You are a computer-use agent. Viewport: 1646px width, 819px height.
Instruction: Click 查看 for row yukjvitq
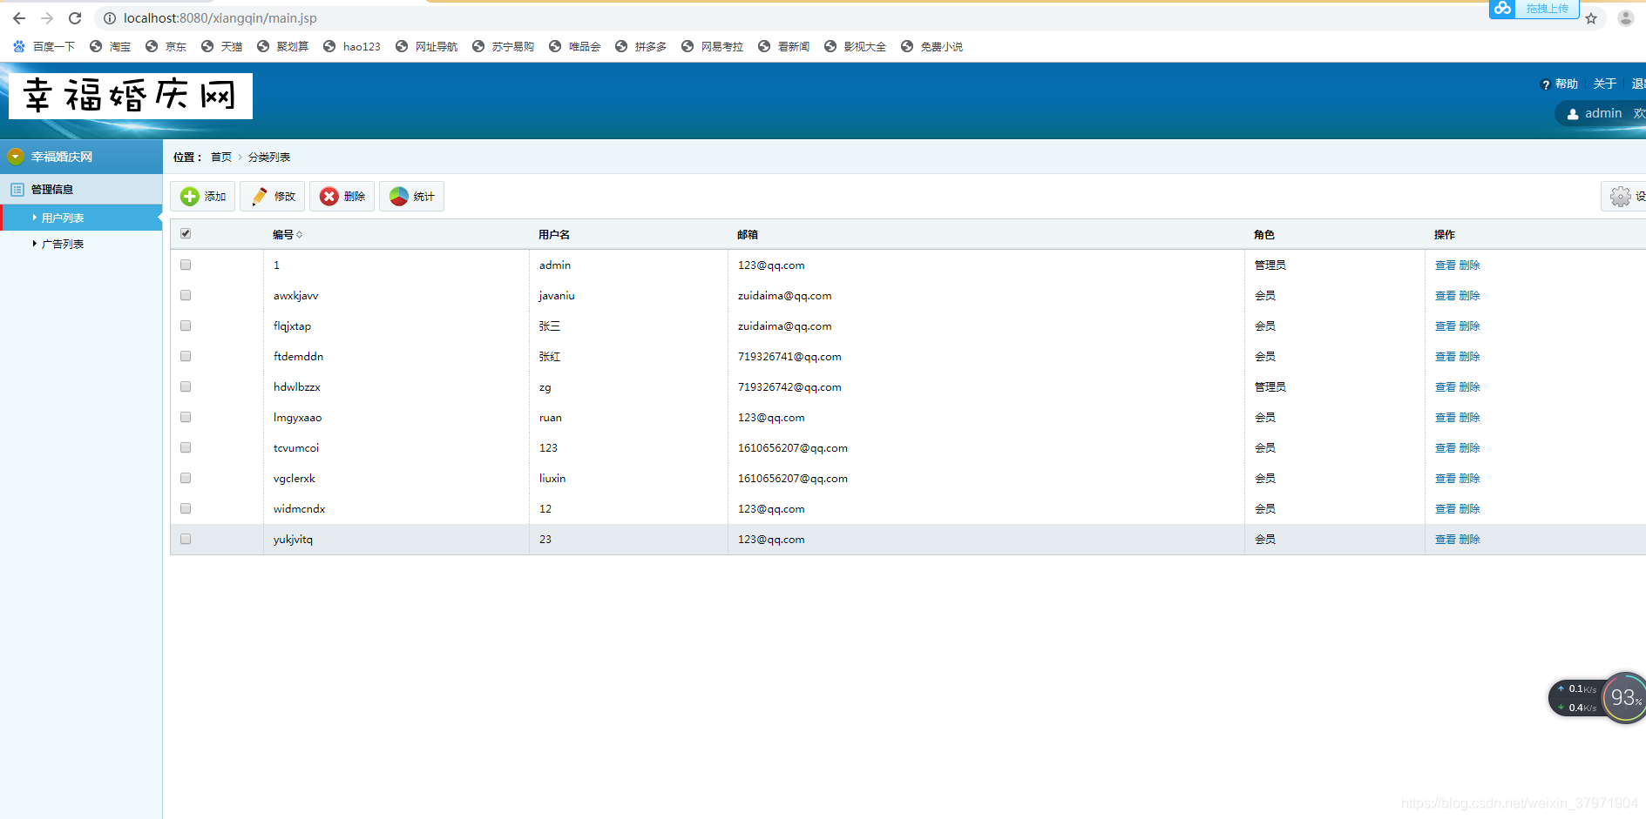[1446, 540]
